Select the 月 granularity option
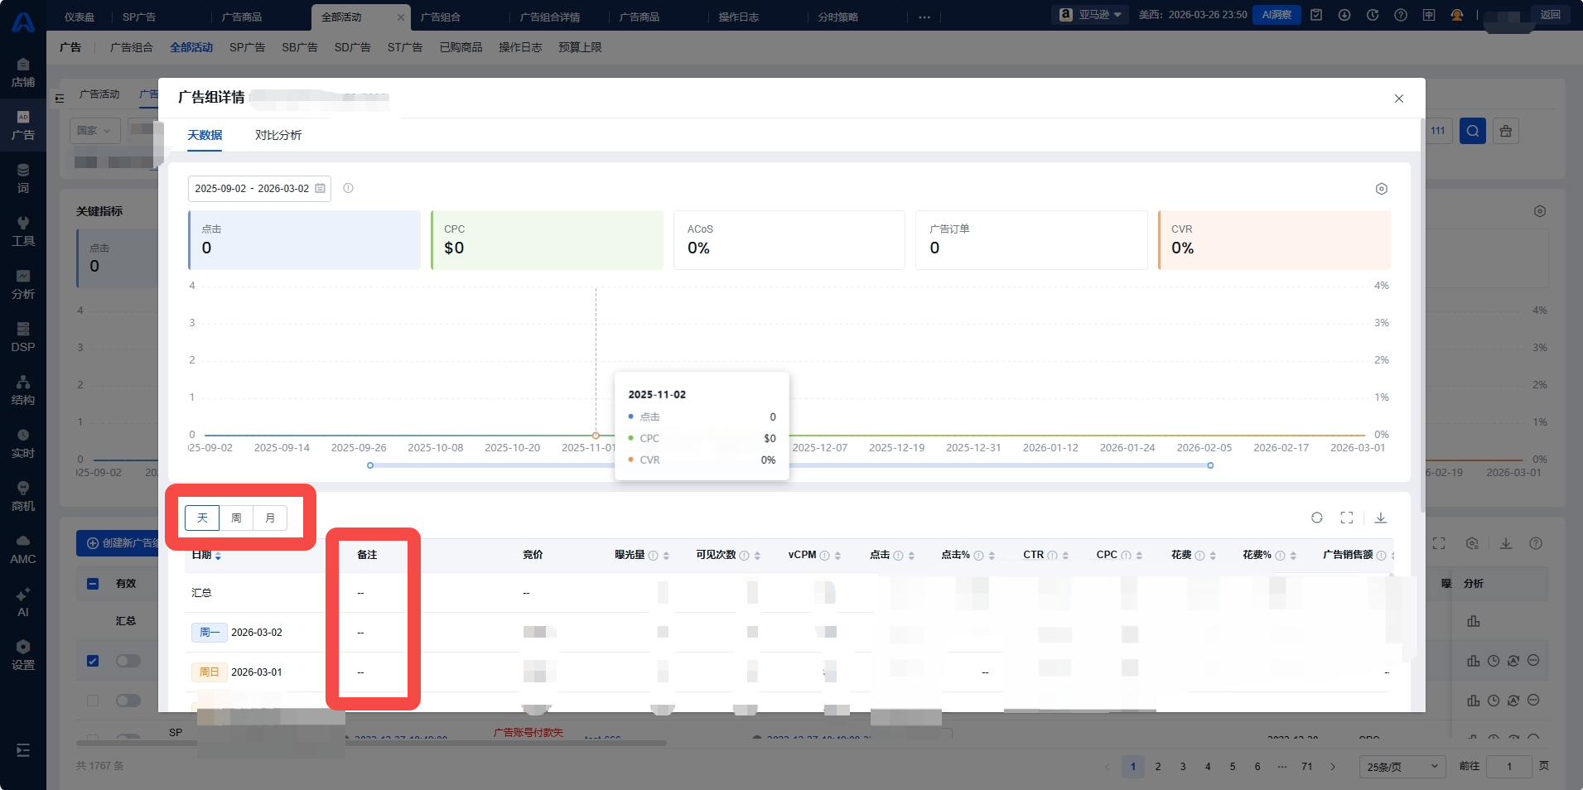This screenshot has height=790, width=1583. [270, 518]
